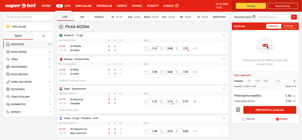
Task: Pin the SC Hapoel Lod match
Action: [x=224, y=131]
